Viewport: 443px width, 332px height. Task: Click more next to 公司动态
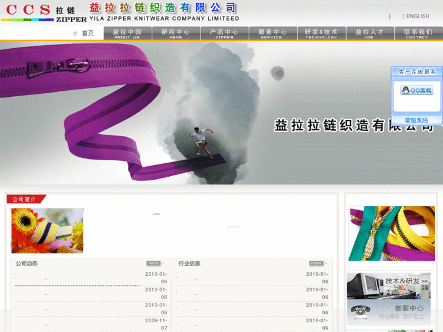point(154,263)
